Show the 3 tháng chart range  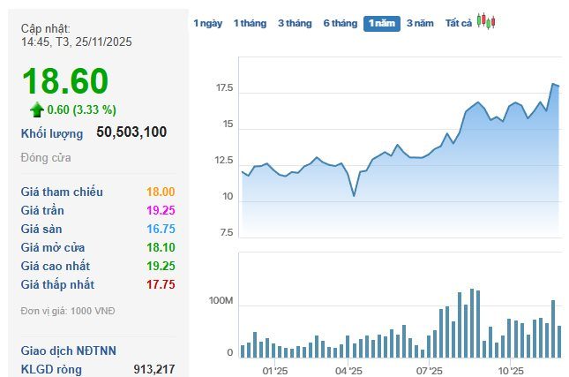coord(295,23)
